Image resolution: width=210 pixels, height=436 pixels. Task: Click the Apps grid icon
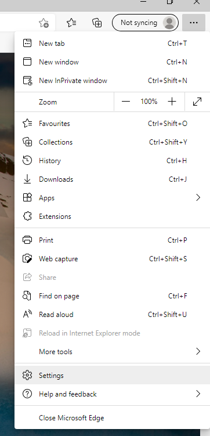point(27,198)
